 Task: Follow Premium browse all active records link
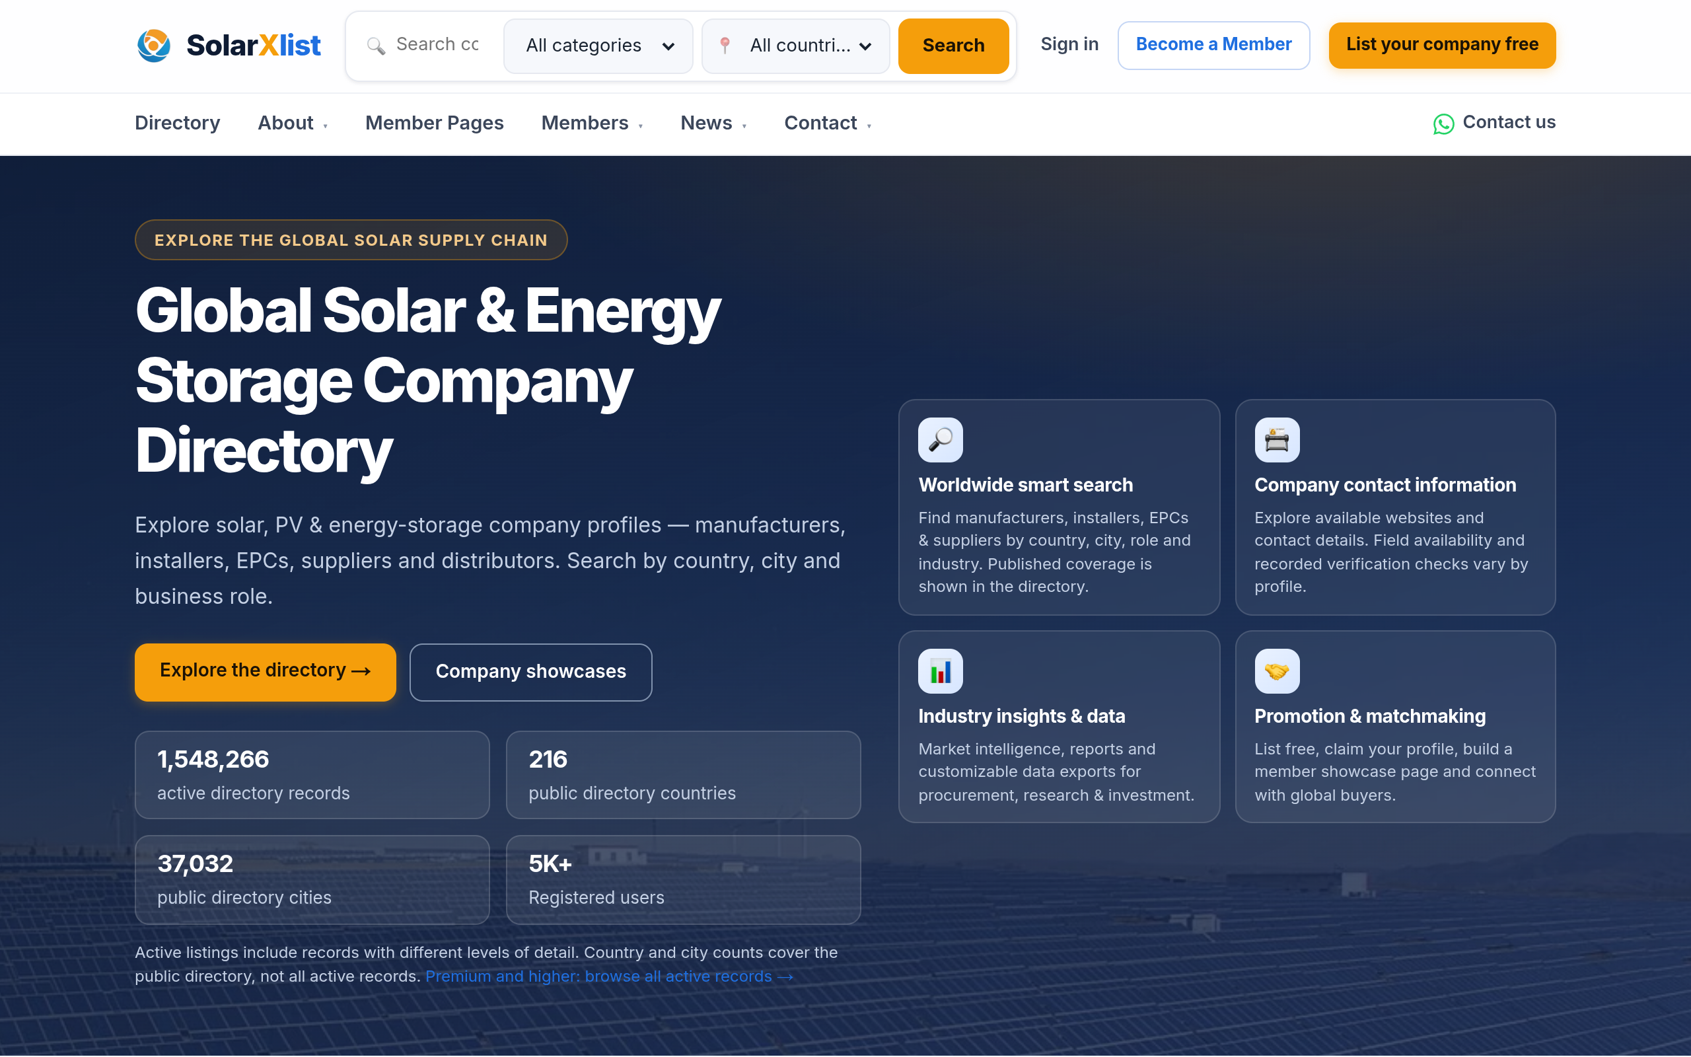click(x=609, y=976)
